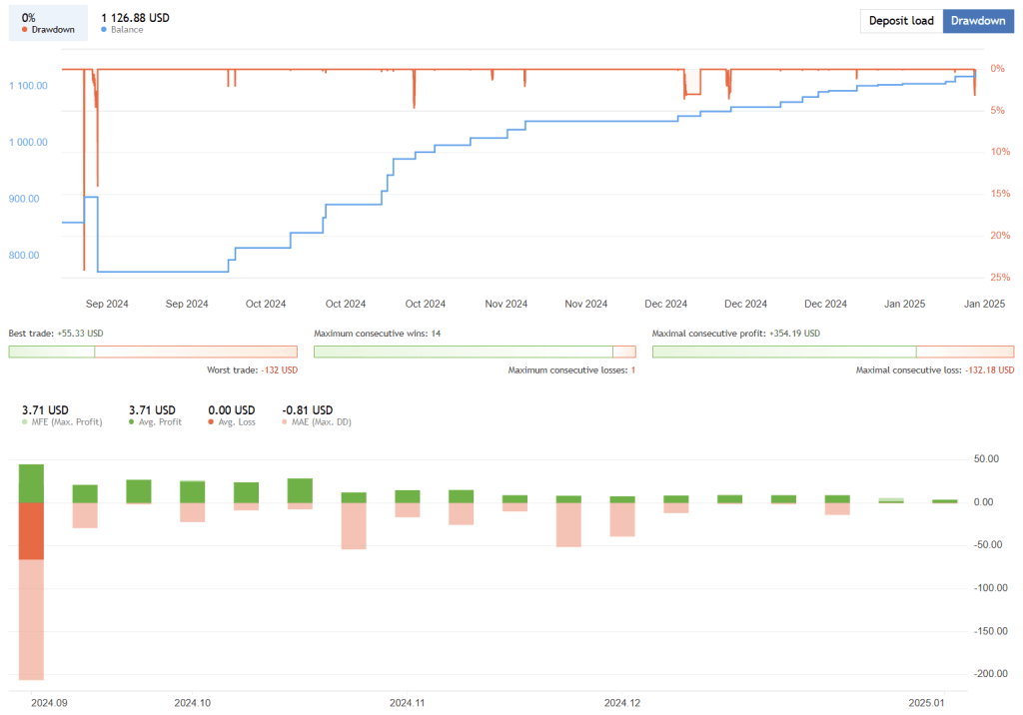Click the tall pink MAE bar at 2024.09
The height and width of the screenshot is (715, 1023).
click(31, 619)
